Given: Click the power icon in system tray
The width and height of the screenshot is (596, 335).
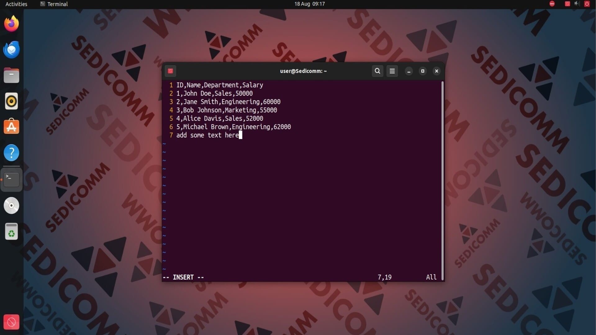Looking at the screenshot, I should coord(587,4).
